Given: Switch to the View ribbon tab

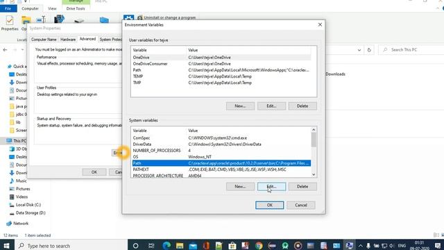Looking at the screenshot, I should click(x=52, y=8).
